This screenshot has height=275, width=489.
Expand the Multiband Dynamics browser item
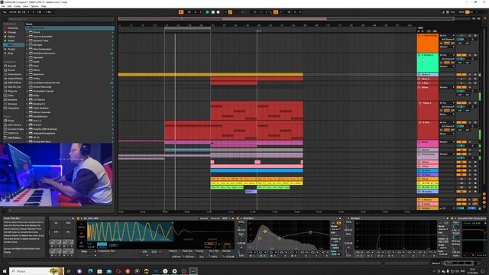point(28,53)
